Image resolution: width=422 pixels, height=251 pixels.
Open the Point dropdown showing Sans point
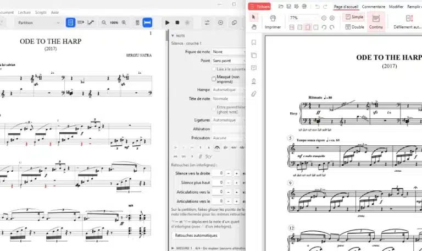pyautogui.click(x=229, y=61)
